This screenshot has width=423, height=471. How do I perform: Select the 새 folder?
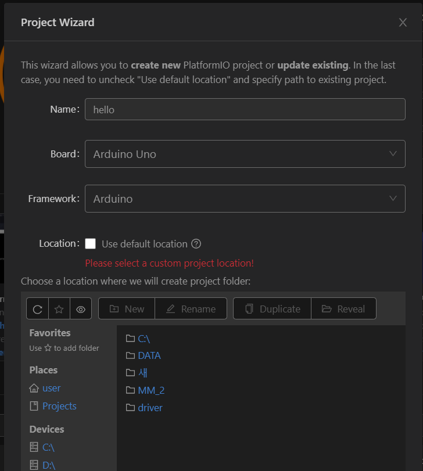point(143,373)
